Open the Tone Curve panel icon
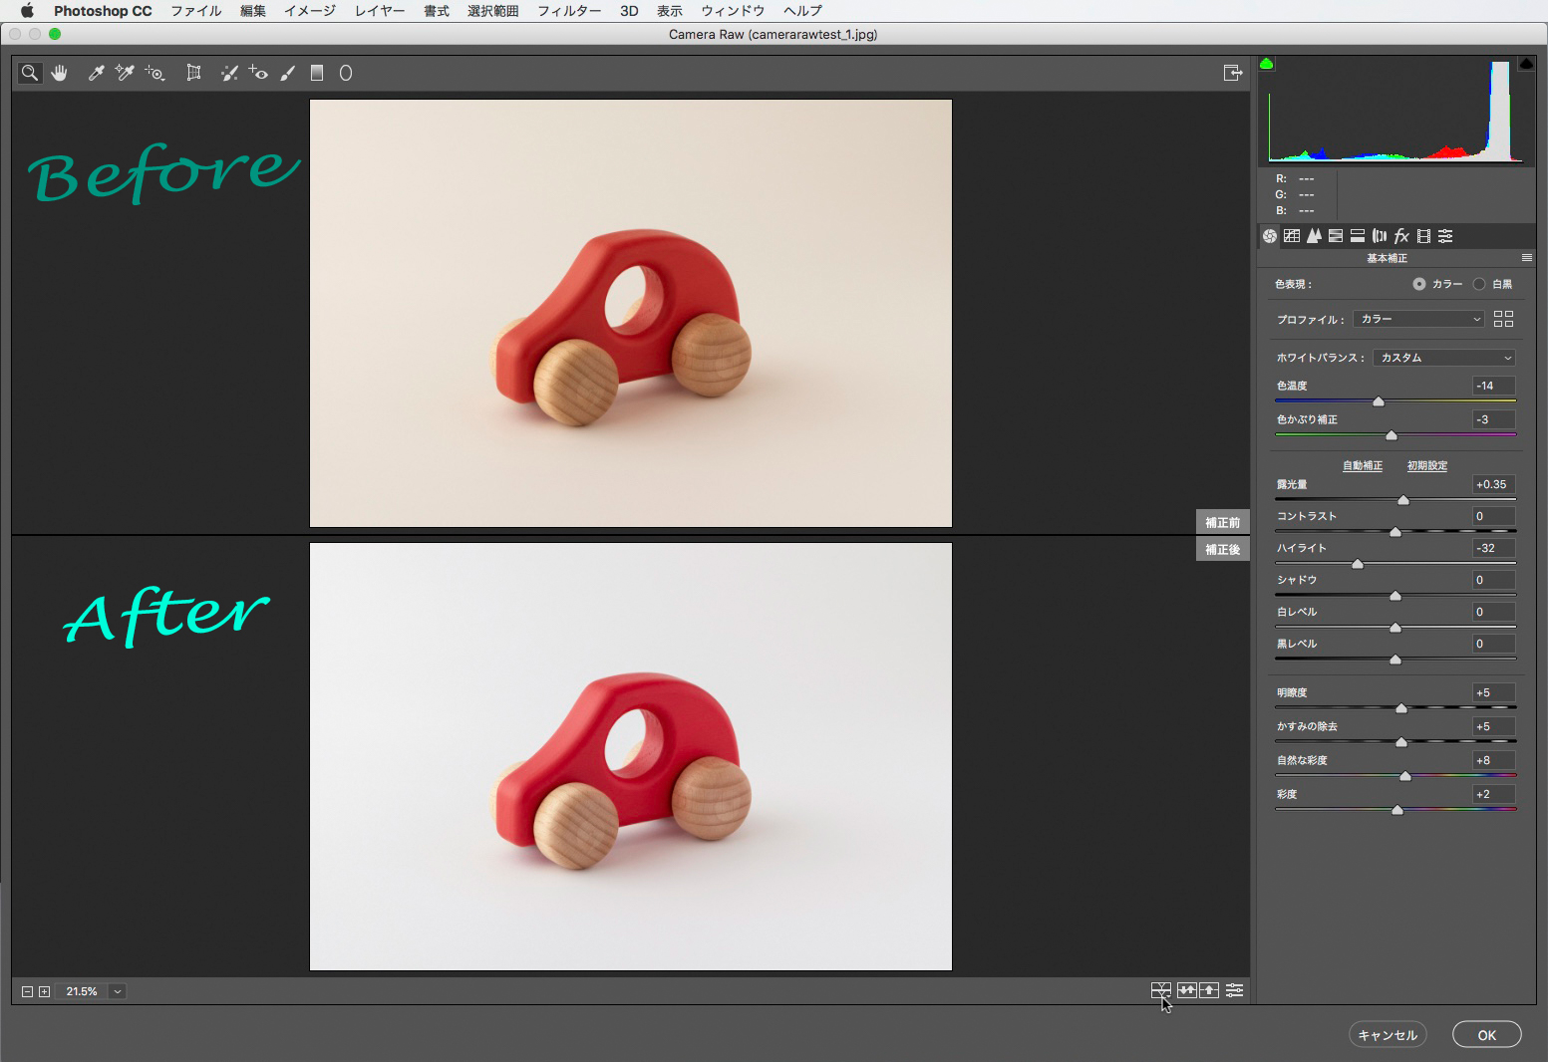 [1292, 236]
